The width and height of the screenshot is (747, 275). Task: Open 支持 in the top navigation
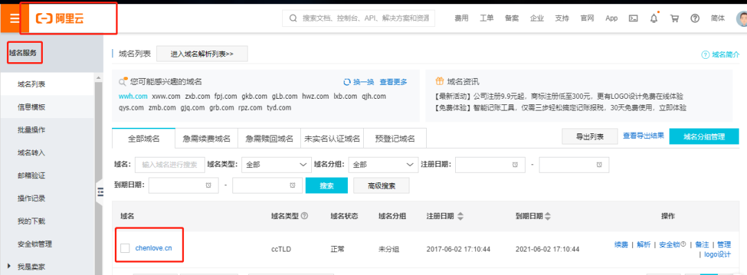[x=562, y=19]
